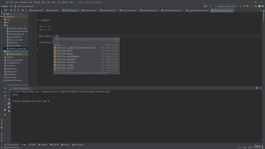Open the Window menu
The width and height of the screenshot is (265, 149).
(x=65, y=2)
